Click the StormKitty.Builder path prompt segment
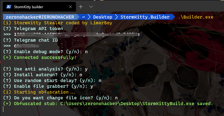 pyautogui.click(x=145, y=17)
